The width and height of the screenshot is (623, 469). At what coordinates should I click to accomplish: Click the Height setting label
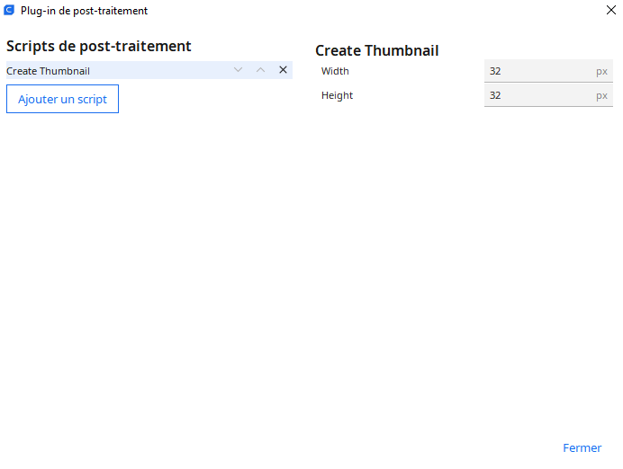point(337,95)
